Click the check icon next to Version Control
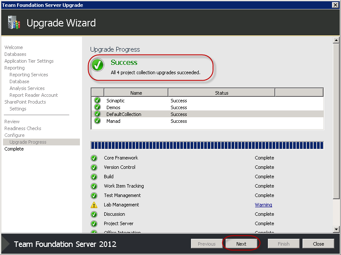Viewport: 341px width, 255px height. pyautogui.click(x=94, y=167)
